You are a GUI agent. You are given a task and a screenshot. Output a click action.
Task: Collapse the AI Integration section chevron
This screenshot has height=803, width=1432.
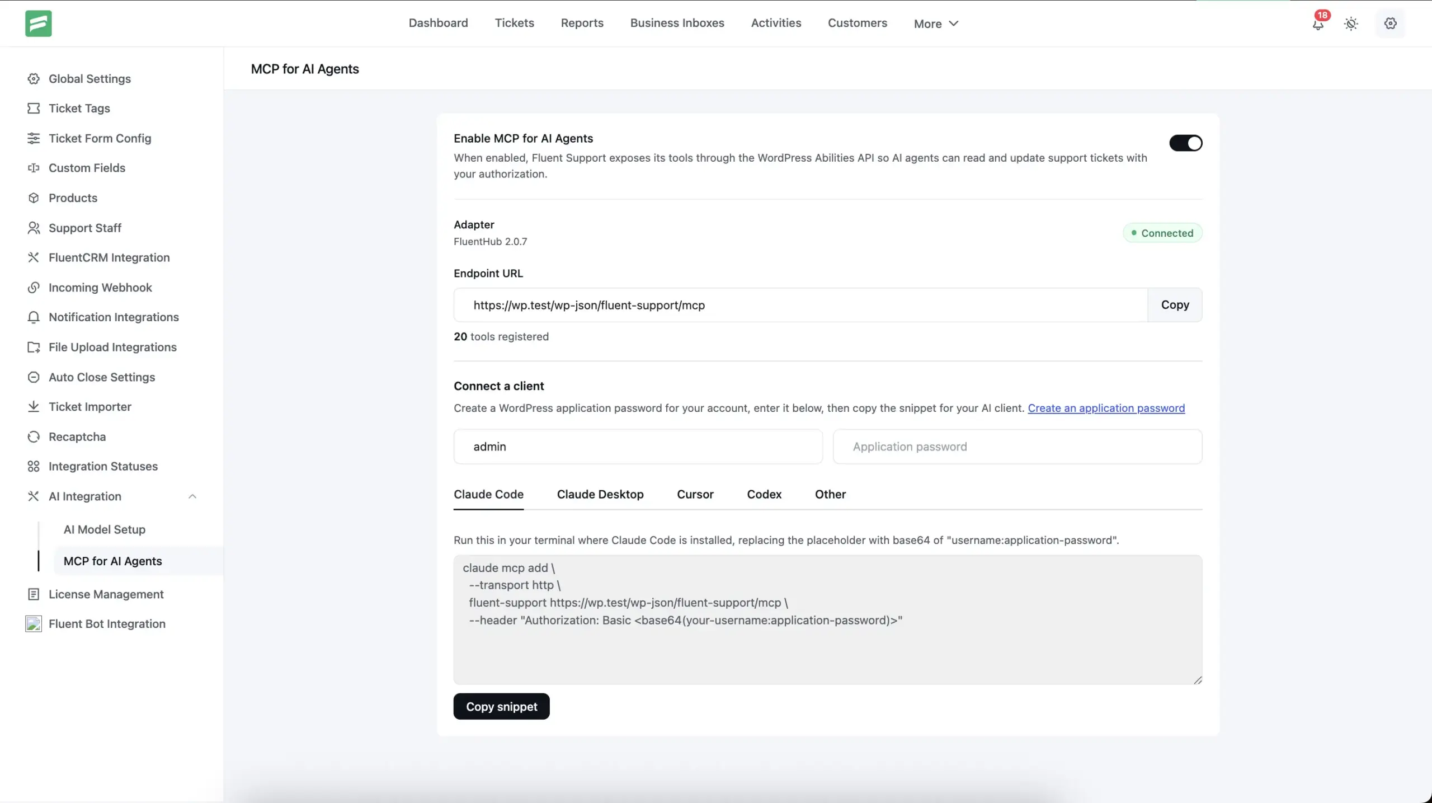pos(192,496)
